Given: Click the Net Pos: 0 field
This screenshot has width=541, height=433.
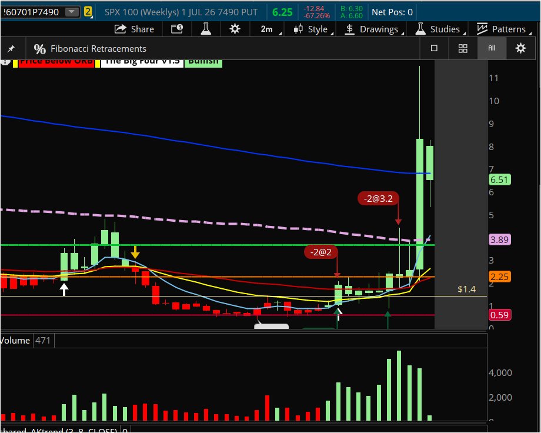Looking at the screenshot, I should point(392,12).
